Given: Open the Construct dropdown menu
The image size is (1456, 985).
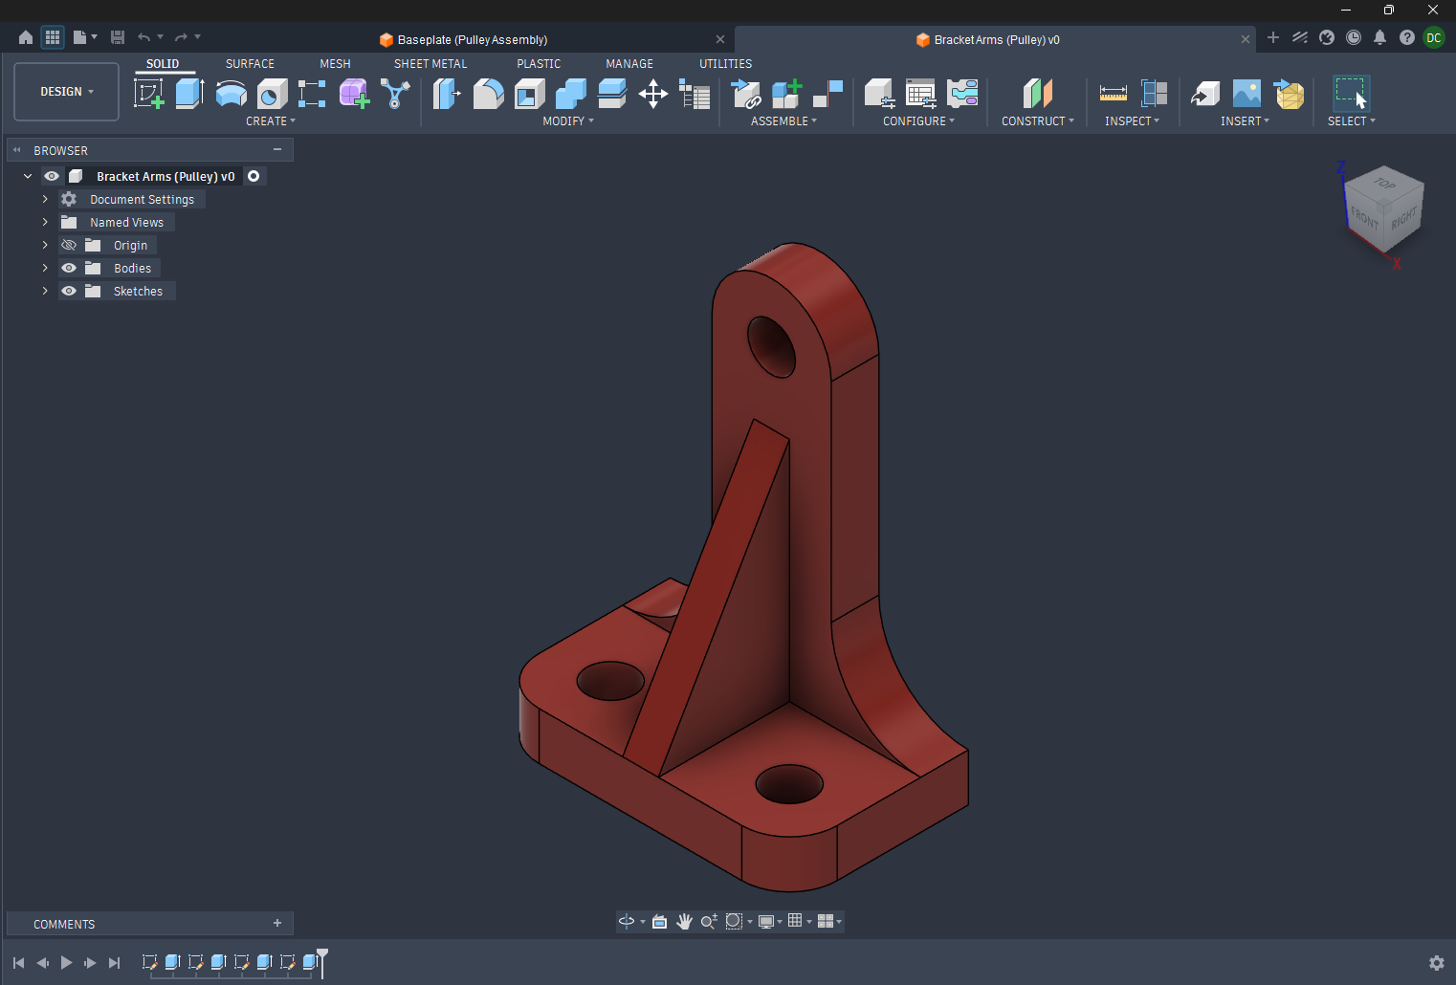Looking at the screenshot, I should [1038, 121].
